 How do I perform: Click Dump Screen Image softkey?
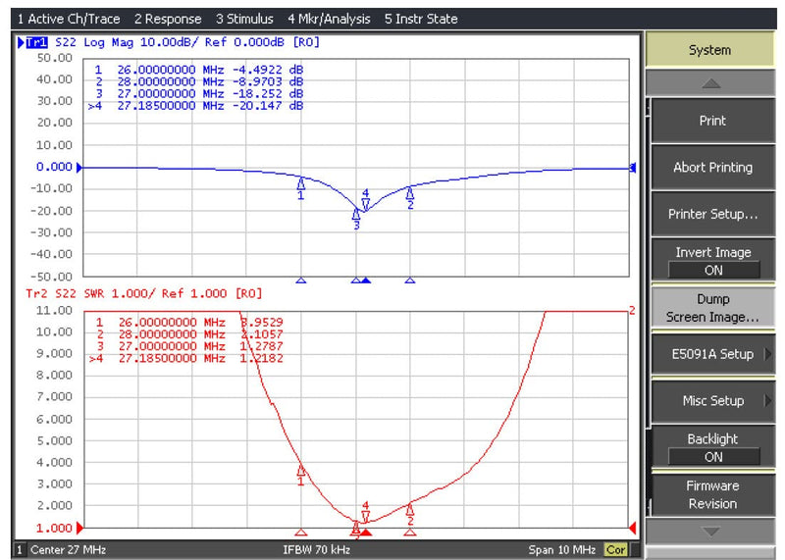click(712, 308)
